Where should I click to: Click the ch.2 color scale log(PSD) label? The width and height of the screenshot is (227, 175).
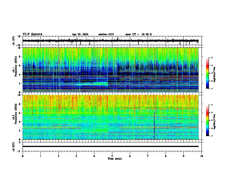tap(215, 122)
